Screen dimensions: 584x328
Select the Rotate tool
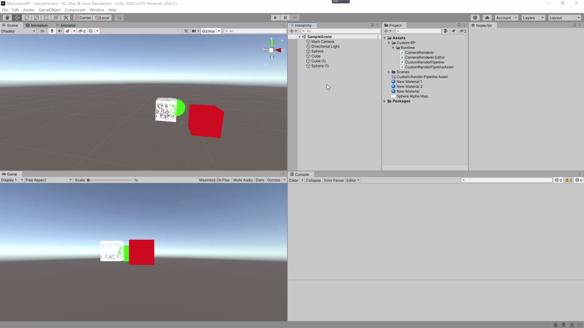tap(27, 18)
